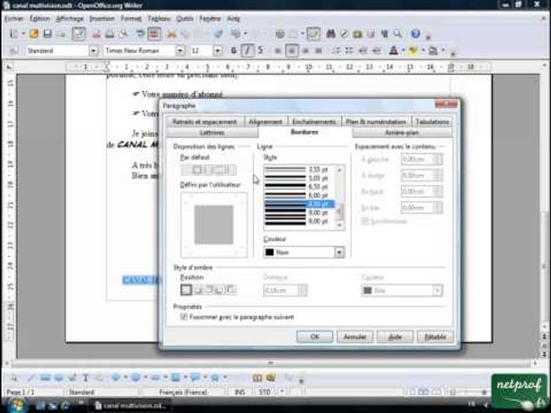Select the Line tool in drawing toolbar
This screenshot has width=551, height=413.
[x=31, y=378]
